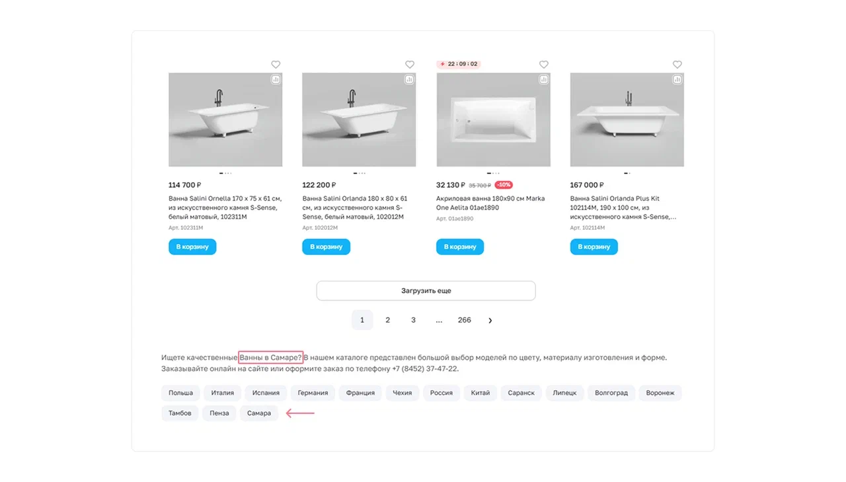Add Salini Orlanda 180 x 80 to comparison
The width and height of the screenshot is (846, 482).
tap(410, 80)
